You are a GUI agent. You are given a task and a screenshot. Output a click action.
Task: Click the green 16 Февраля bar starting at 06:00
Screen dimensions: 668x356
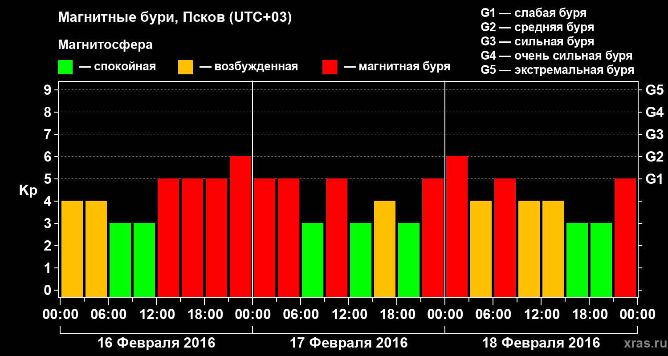click(x=120, y=260)
